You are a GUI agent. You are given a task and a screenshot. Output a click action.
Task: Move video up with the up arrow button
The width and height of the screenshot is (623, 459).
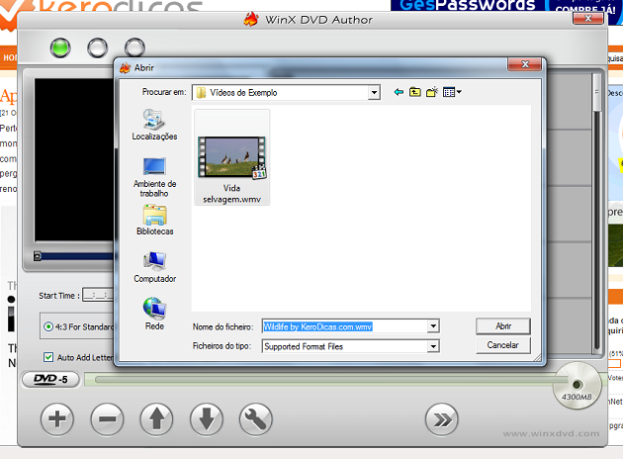point(156,418)
